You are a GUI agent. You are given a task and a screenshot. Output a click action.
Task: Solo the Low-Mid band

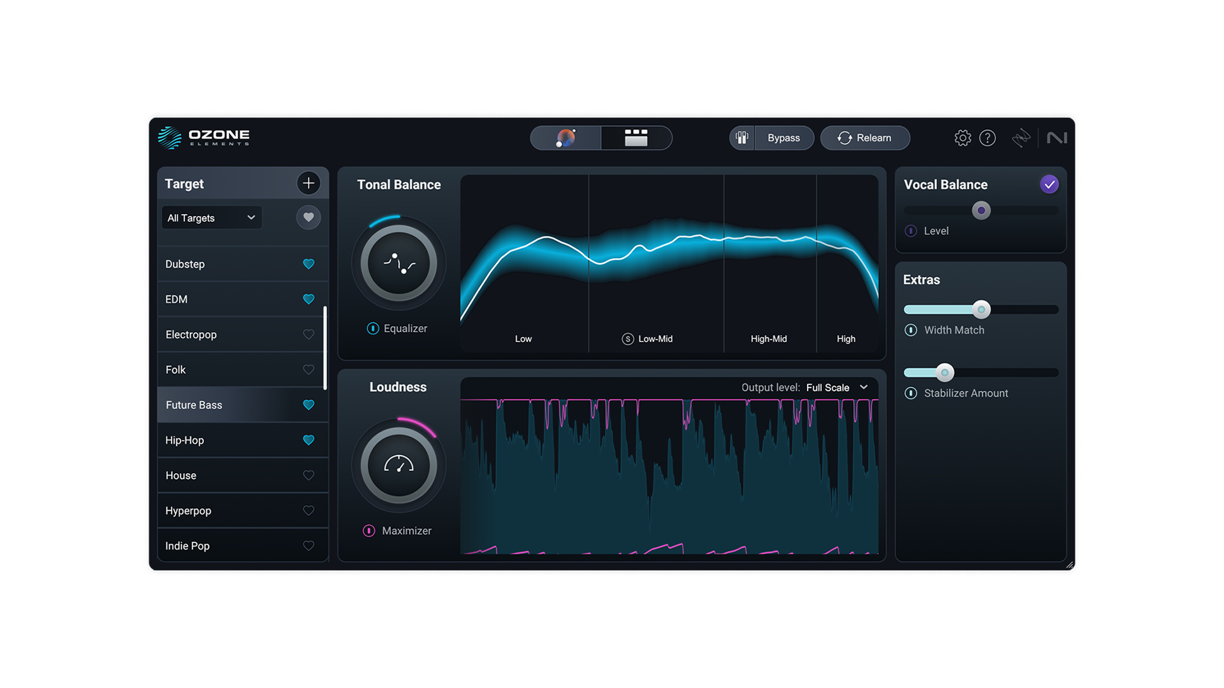[628, 339]
